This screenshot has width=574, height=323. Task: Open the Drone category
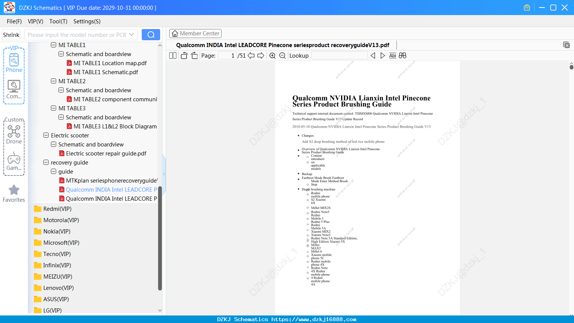[x=14, y=134]
